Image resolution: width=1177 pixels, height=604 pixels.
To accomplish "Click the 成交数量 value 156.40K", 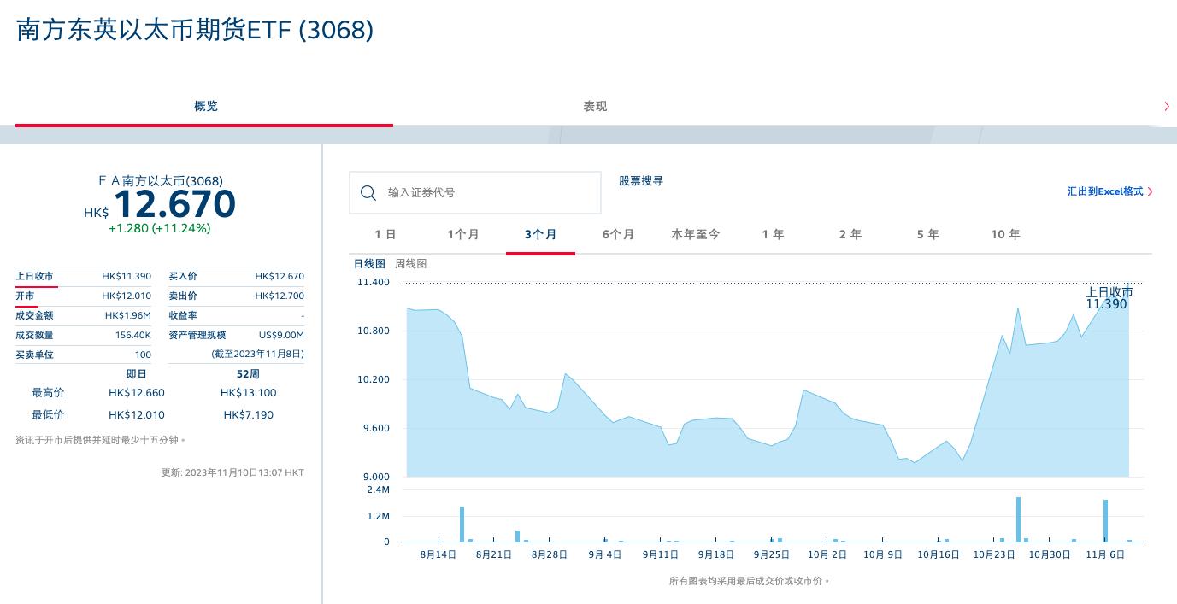I will click(x=133, y=335).
